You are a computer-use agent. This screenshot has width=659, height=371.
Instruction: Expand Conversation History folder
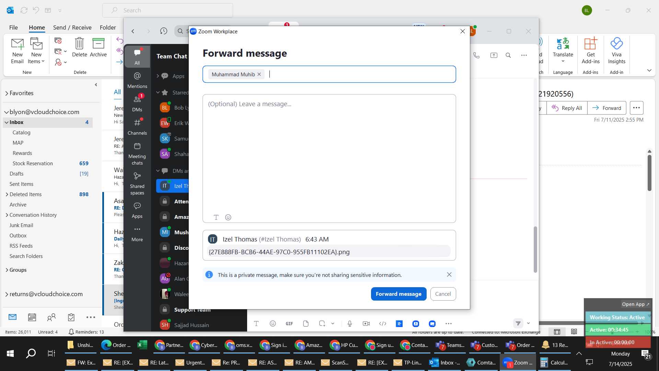(x=7, y=215)
